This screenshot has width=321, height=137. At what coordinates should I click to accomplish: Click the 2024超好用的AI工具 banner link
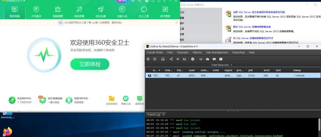pyautogui.click(x=93, y=23)
